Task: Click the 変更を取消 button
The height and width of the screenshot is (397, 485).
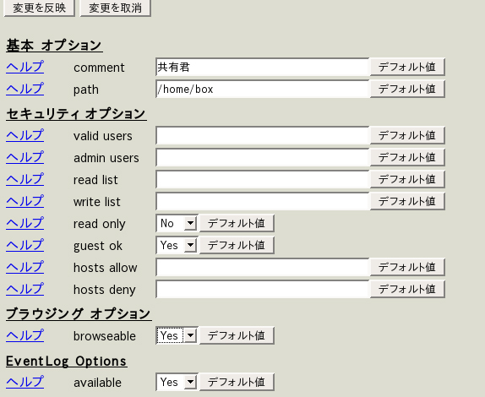Action: point(116,8)
